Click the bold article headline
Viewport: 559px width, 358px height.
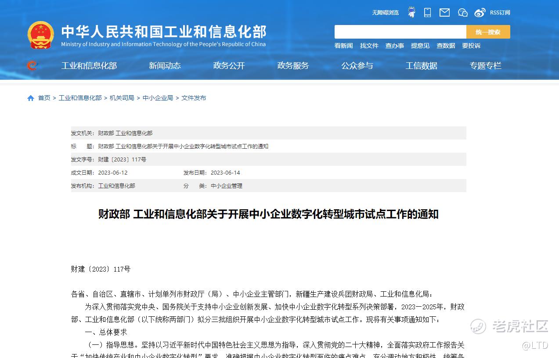pyautogui.click(x=268, y=214)
